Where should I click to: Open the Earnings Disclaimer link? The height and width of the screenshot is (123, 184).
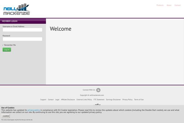tap(113, 100)
